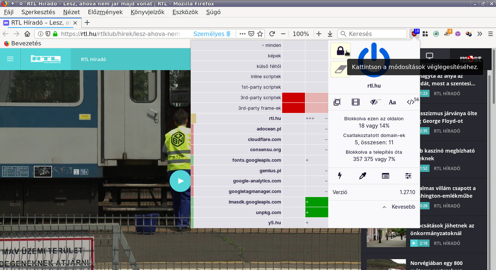The height and width of the screenshot is (270, 496).
Task: Go to the home page icon
Action: (x=27, y=34)
